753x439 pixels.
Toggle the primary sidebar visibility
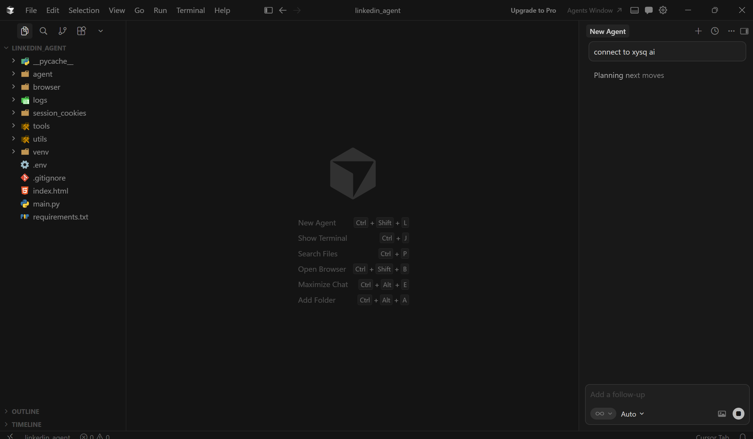pos(268,10)
